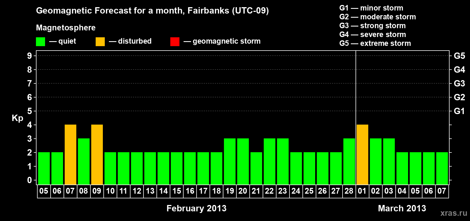470x221 pixels.
Task: Click the red geomagnetic storm legend swatch
Action: [175, 42]
